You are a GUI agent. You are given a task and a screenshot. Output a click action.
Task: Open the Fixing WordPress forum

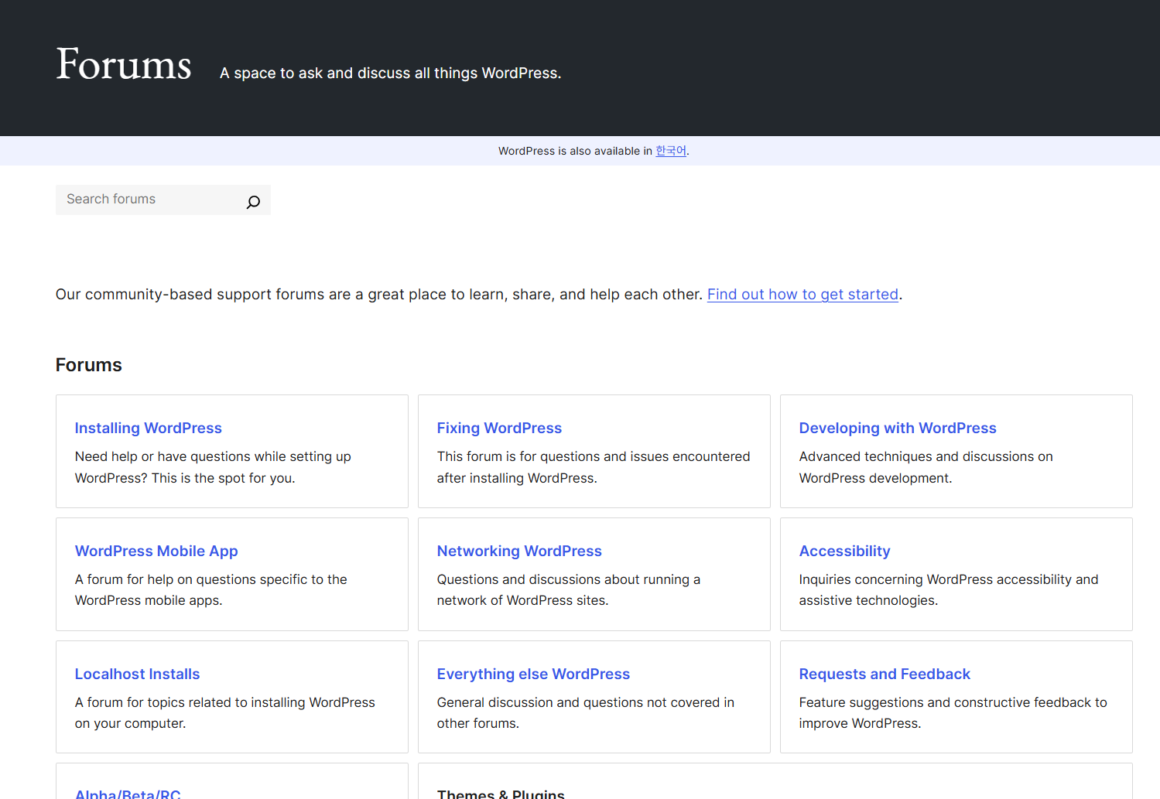[x=499, y=429]
